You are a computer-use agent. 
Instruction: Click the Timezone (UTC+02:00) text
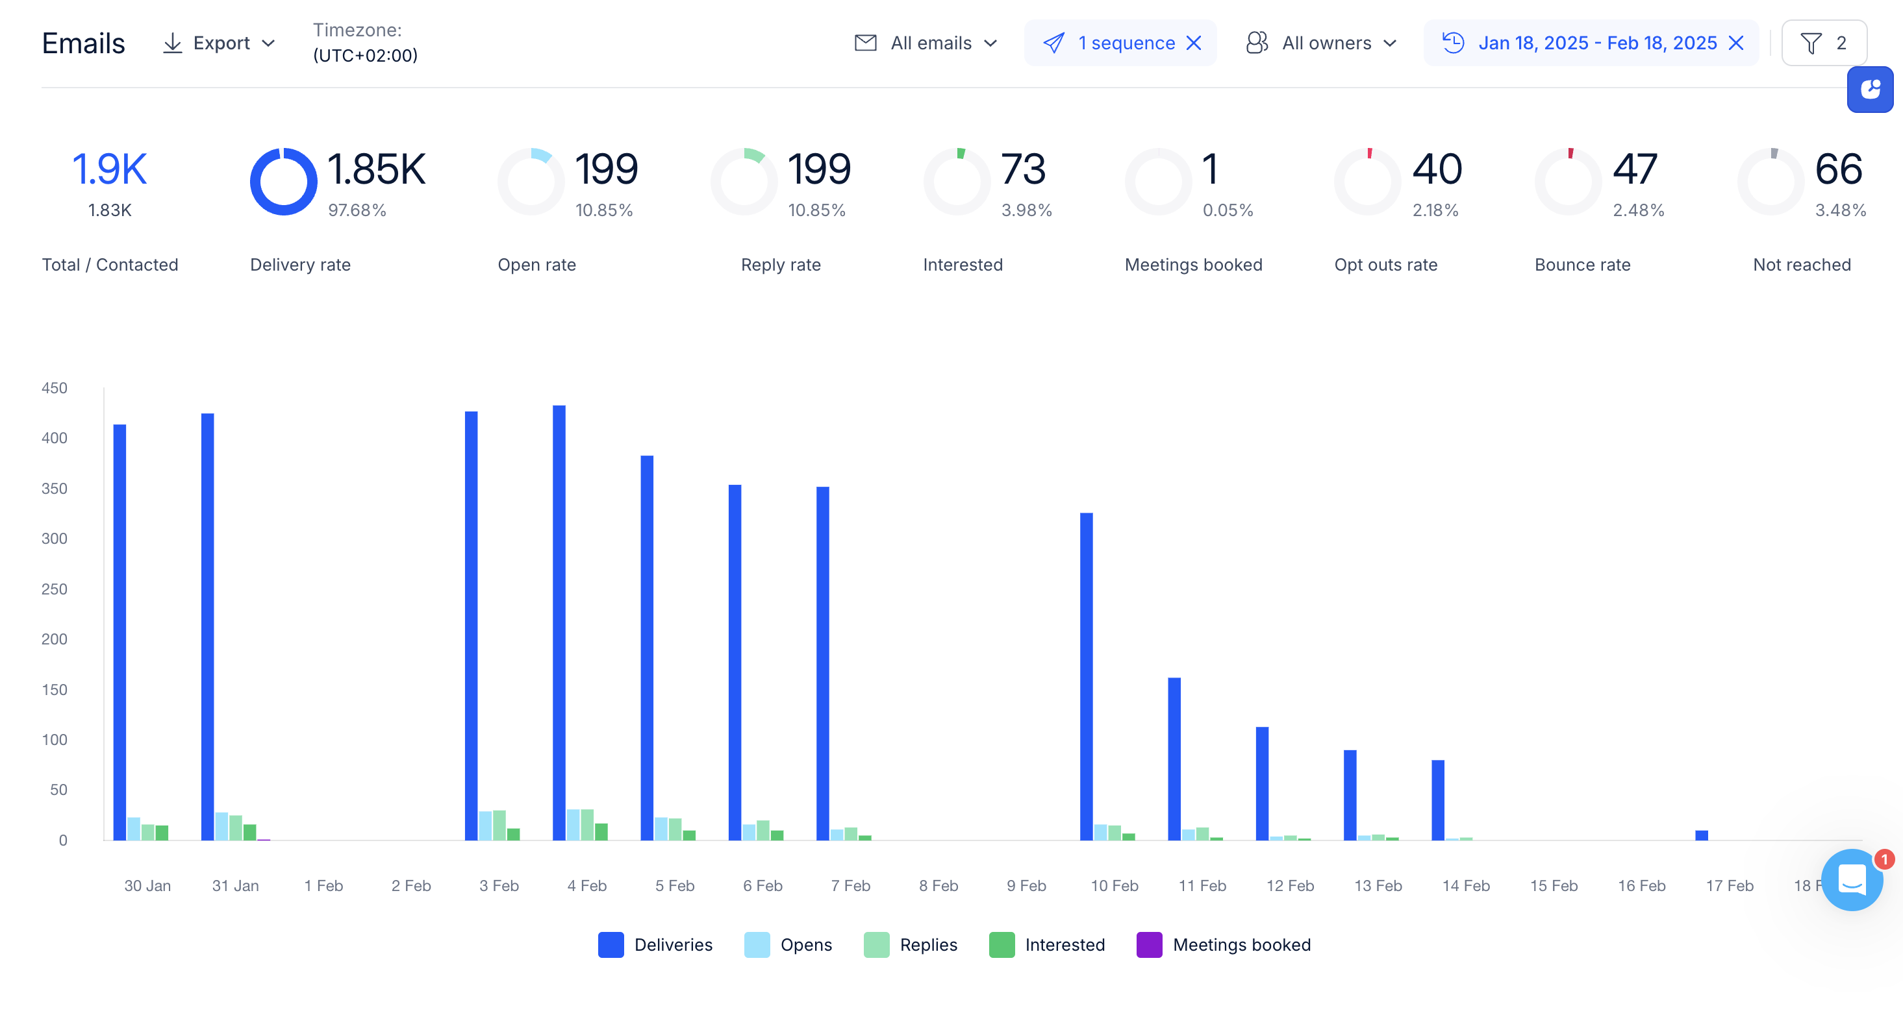[x=365, y=43]
